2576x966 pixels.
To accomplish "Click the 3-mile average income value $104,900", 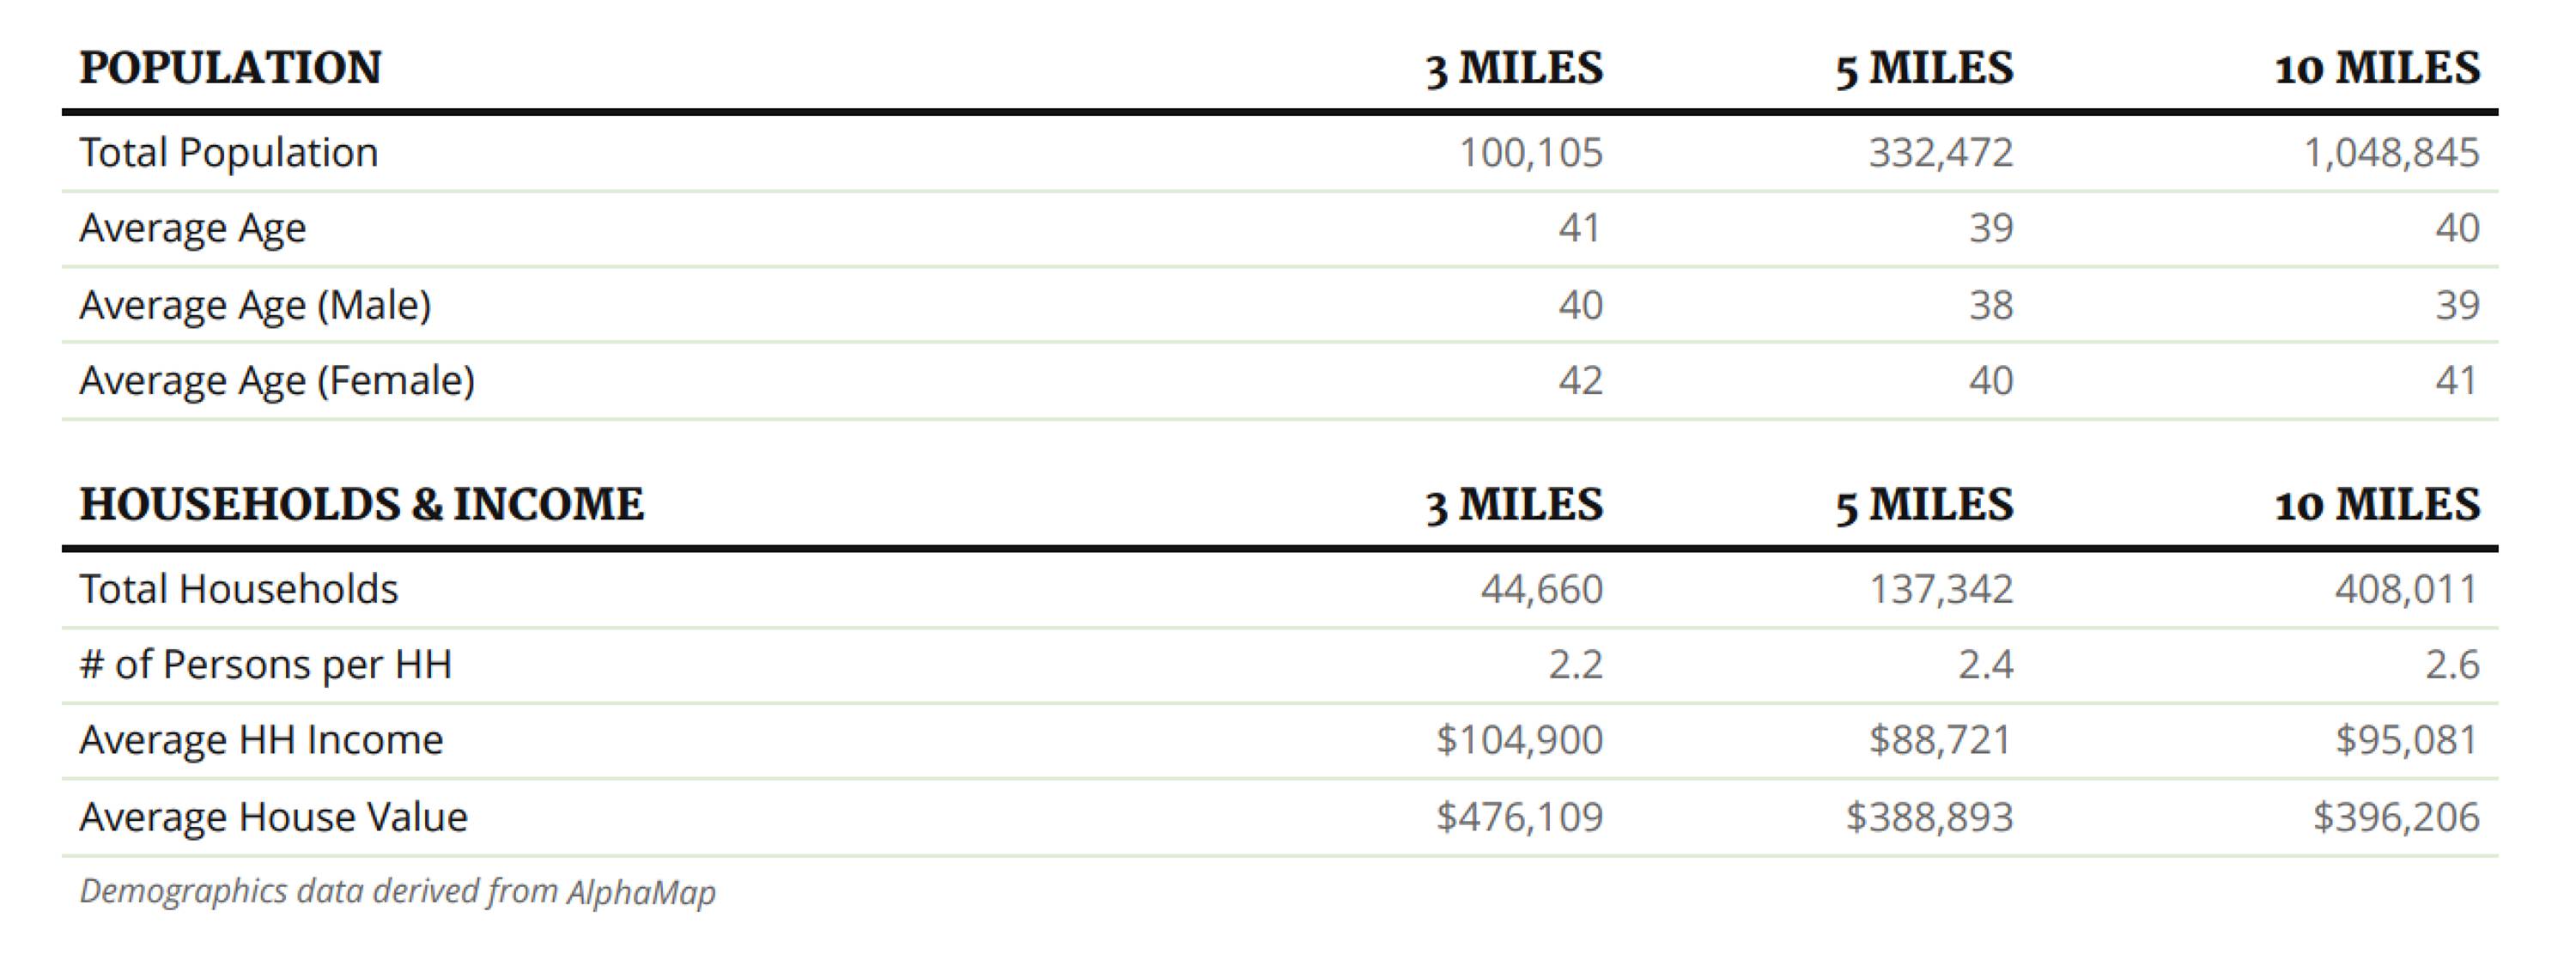I will click(1519, 741).
